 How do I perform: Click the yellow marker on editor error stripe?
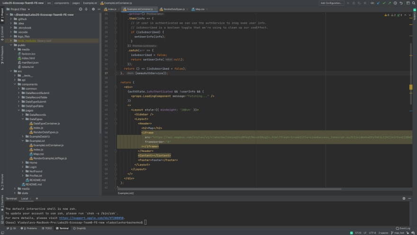tap(411, 87)
